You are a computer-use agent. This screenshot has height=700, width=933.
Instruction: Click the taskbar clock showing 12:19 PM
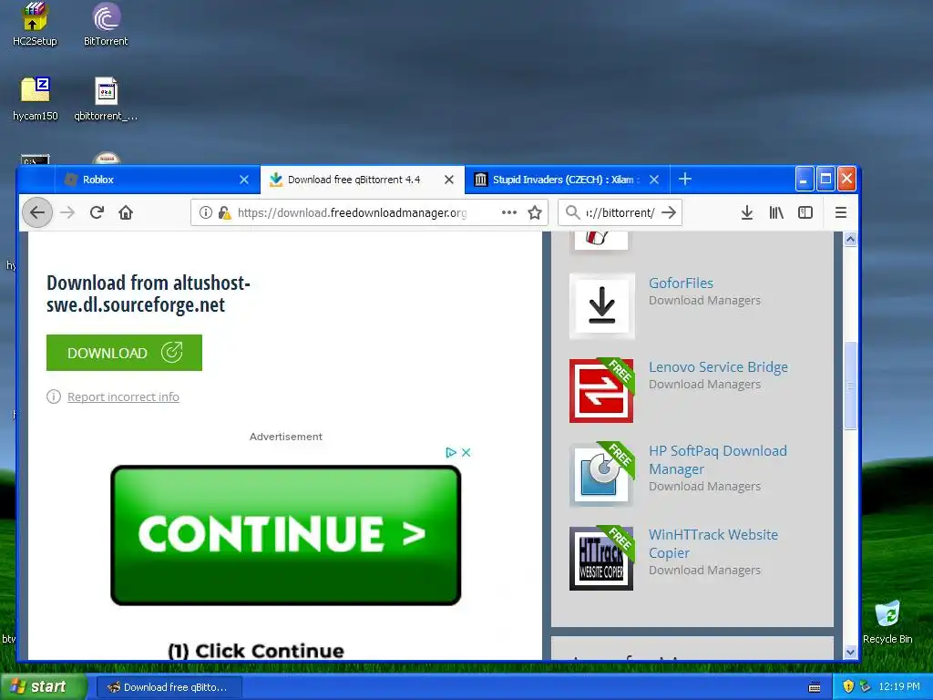point(899,686)
